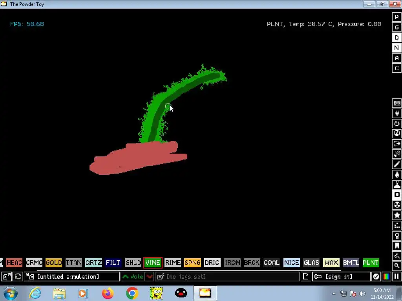
Task: Click the SpongeBob taskbar icon
Action: [x=156, y=293]
